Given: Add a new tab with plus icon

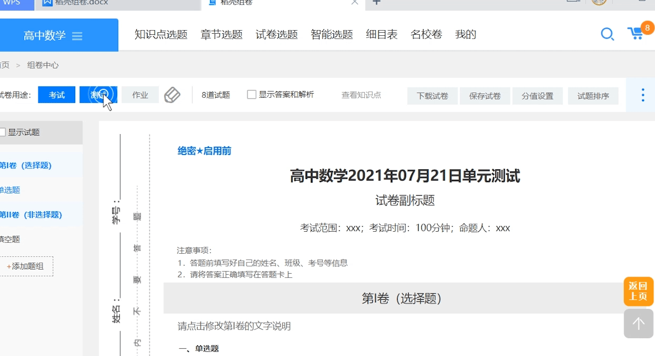Looking at the screenshot, I should coord(376,2).
